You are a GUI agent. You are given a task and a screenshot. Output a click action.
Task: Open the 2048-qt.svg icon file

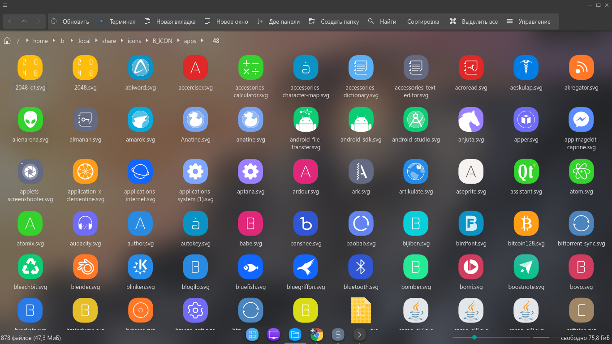30,68
